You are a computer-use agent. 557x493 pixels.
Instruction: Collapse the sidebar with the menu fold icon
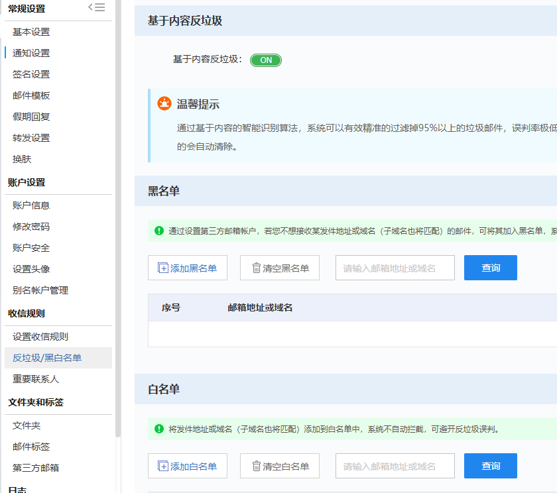tap(97, 8)
